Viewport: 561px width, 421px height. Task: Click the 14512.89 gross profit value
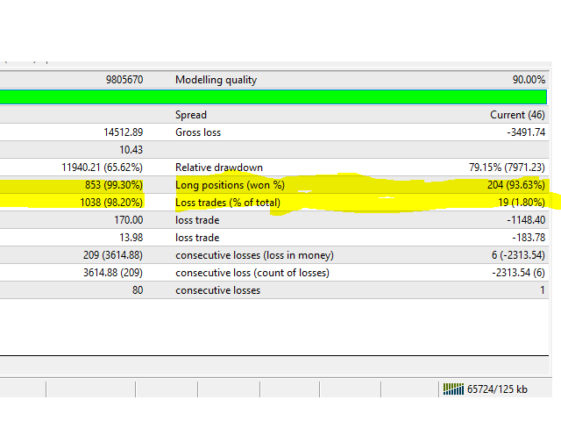click(x=124, y=132)
